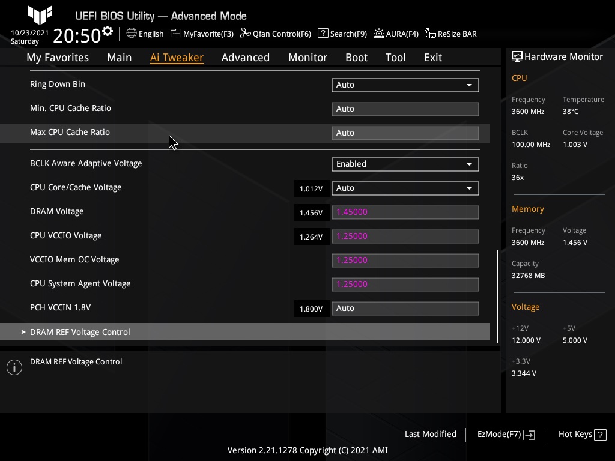Open the clock settings gear icon
This screenshot has height=461, width=615.
108,31
